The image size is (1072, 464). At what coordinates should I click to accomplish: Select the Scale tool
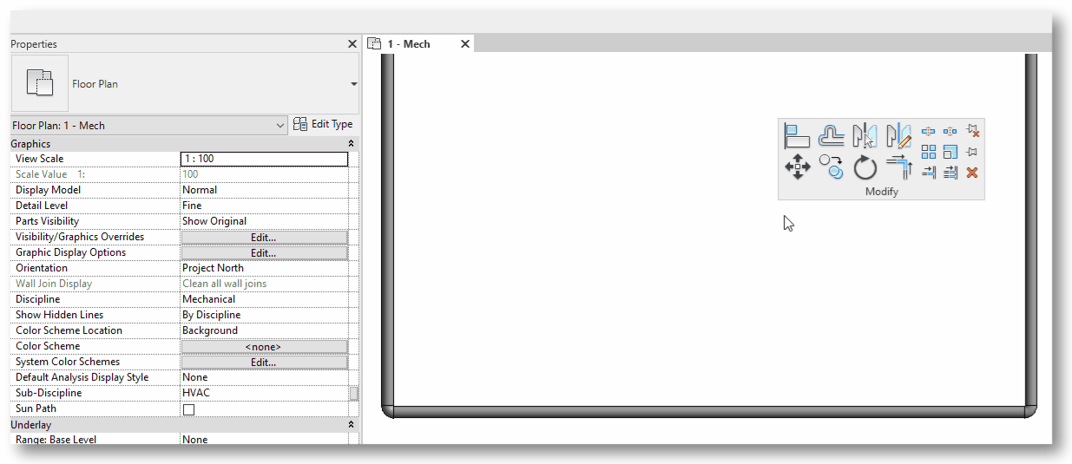point(950,152)
